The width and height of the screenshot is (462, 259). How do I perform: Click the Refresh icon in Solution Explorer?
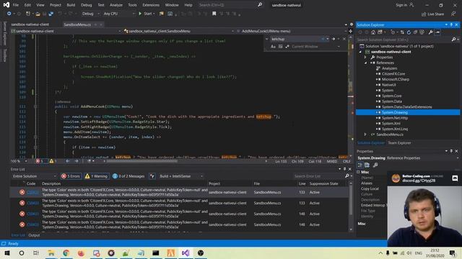[409, 32]
